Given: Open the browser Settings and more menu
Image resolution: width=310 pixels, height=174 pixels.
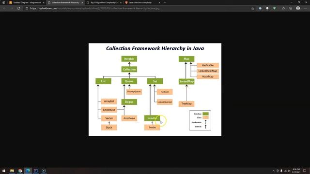Looking at the screenshot, I should pyautogui.click(x=305, y=8).
